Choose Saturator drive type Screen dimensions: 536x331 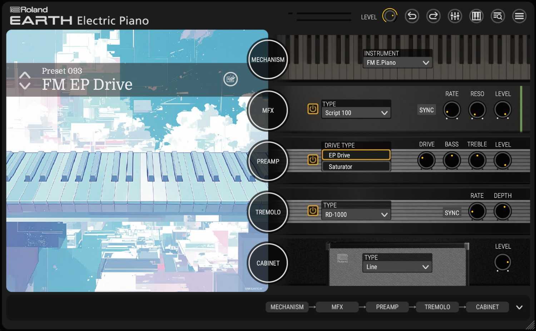pyautogui.click(x=356, y=167)
